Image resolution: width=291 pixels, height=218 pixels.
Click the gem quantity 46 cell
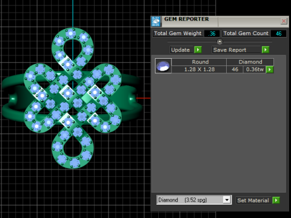pos(235,70)
